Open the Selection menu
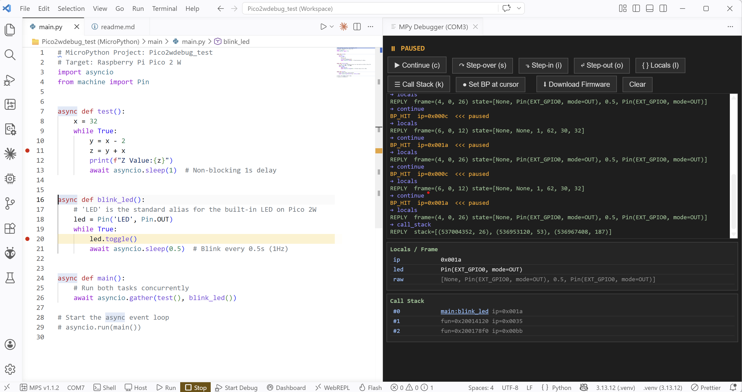This screenshot has width=742, height=392. tap(71, 9)
